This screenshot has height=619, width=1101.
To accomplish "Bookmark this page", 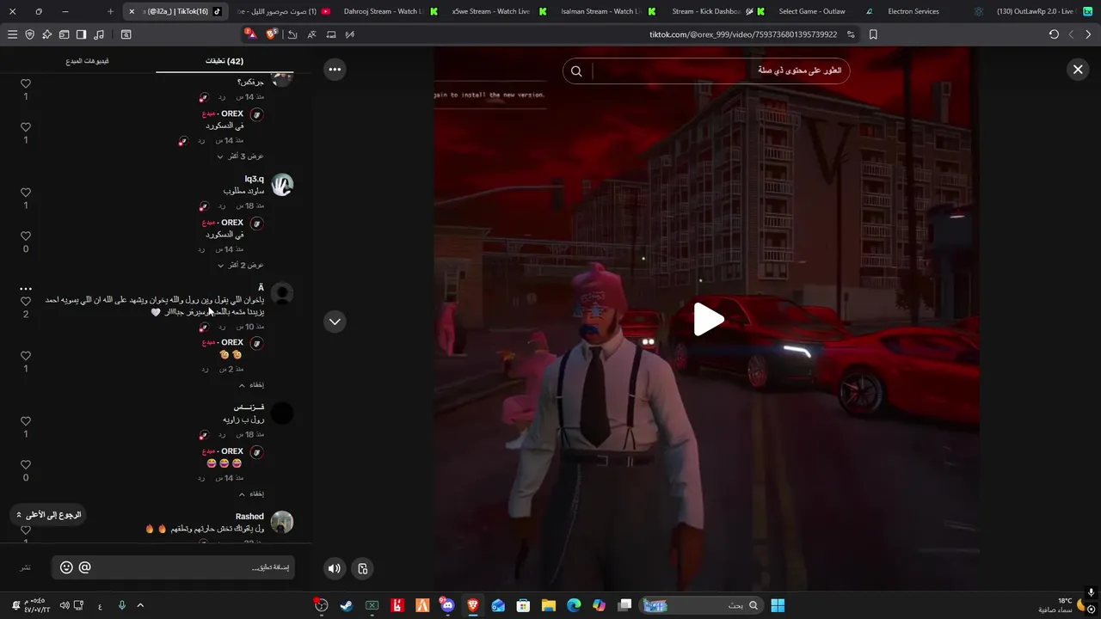I will 873,34.
